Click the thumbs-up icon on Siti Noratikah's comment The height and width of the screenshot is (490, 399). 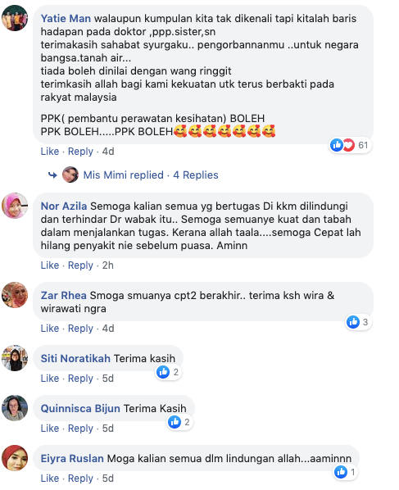pos(163,372)
